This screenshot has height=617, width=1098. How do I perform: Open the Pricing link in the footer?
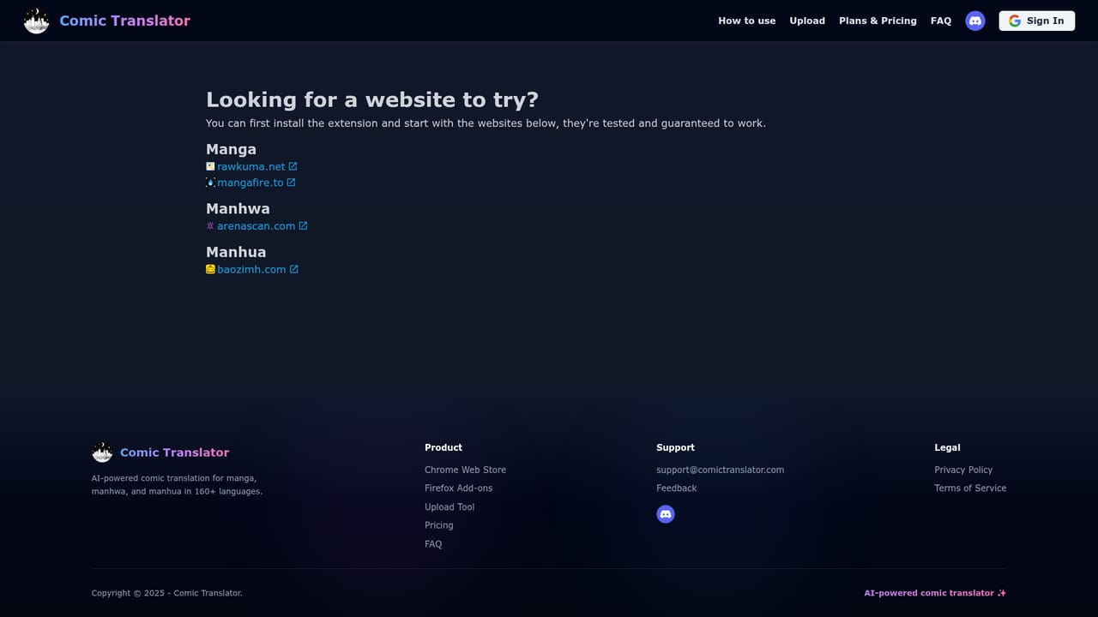point(439,525)
